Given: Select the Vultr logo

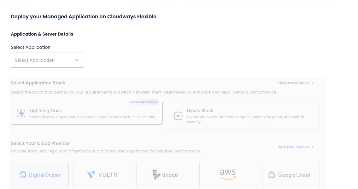Looking at the screenshot, I should pyautogui.click(x=102, y=175).
